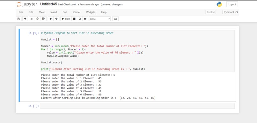Interrupt the kernel stop icon
The height and width of the screenshot is (123, 257).
tap(74, 19)
